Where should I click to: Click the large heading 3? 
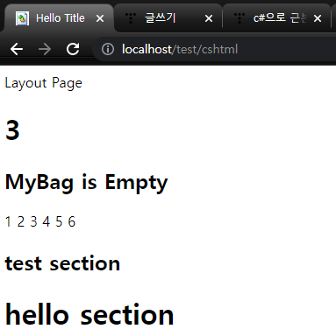click(12, 130)
